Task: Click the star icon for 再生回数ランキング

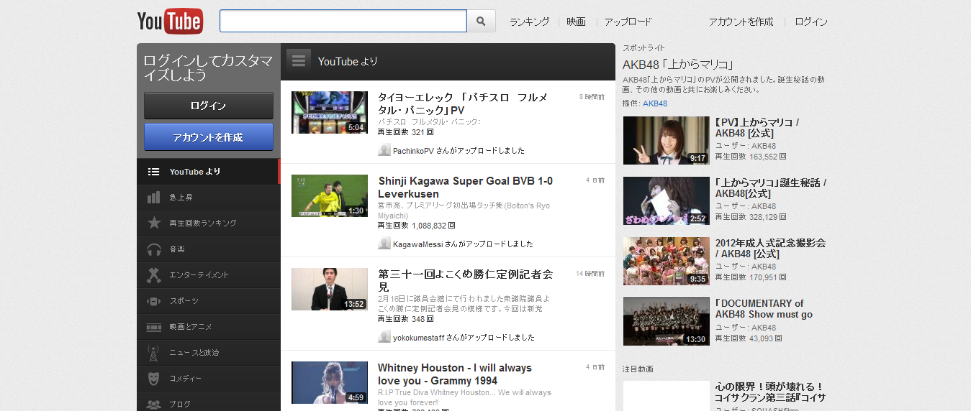Action: click(153, 223)
